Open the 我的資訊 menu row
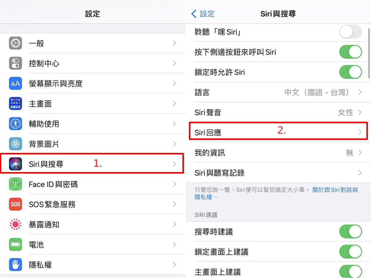Image resolution: width=371 pixels, height=278 pixels. (278, 153)
